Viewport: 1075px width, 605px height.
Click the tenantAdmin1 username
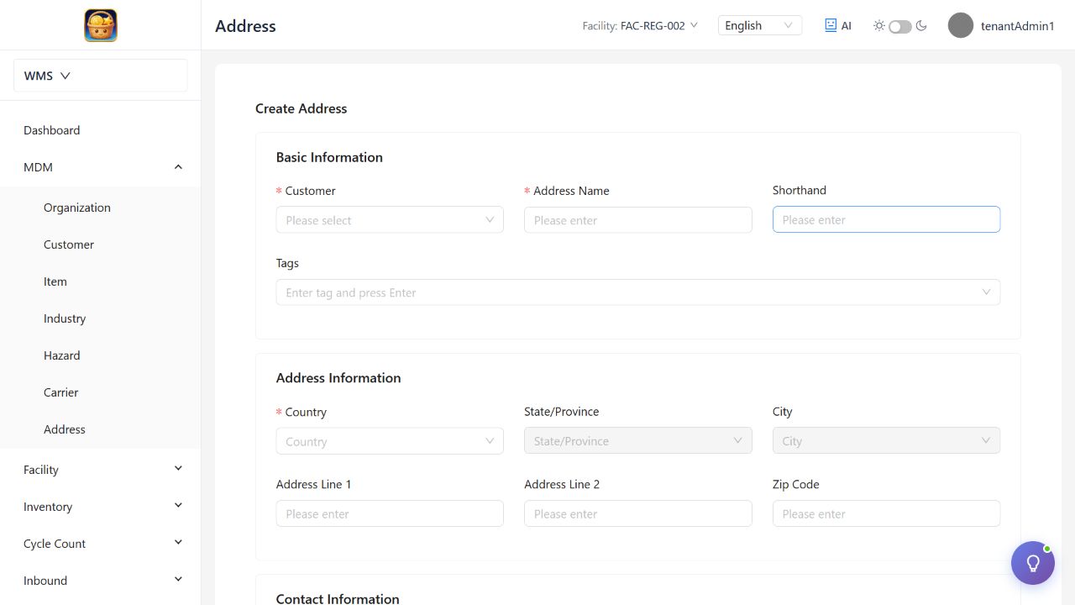[x=1018, y=26]
